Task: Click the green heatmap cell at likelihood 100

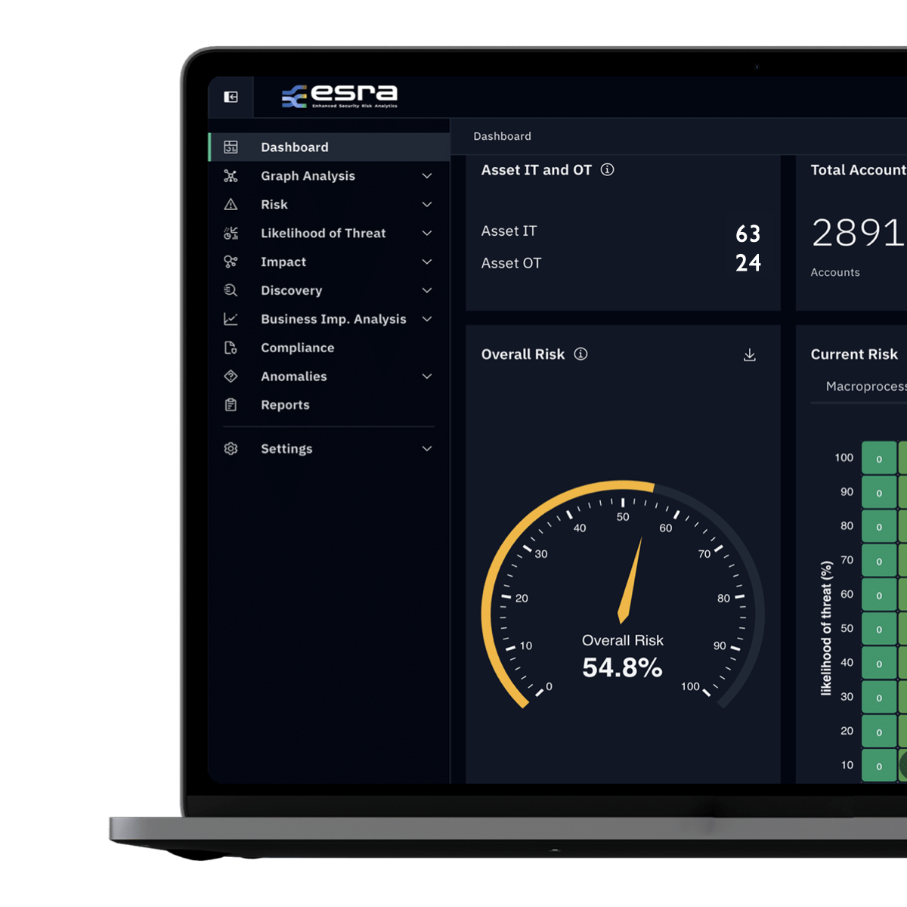Action: [879, 459]
